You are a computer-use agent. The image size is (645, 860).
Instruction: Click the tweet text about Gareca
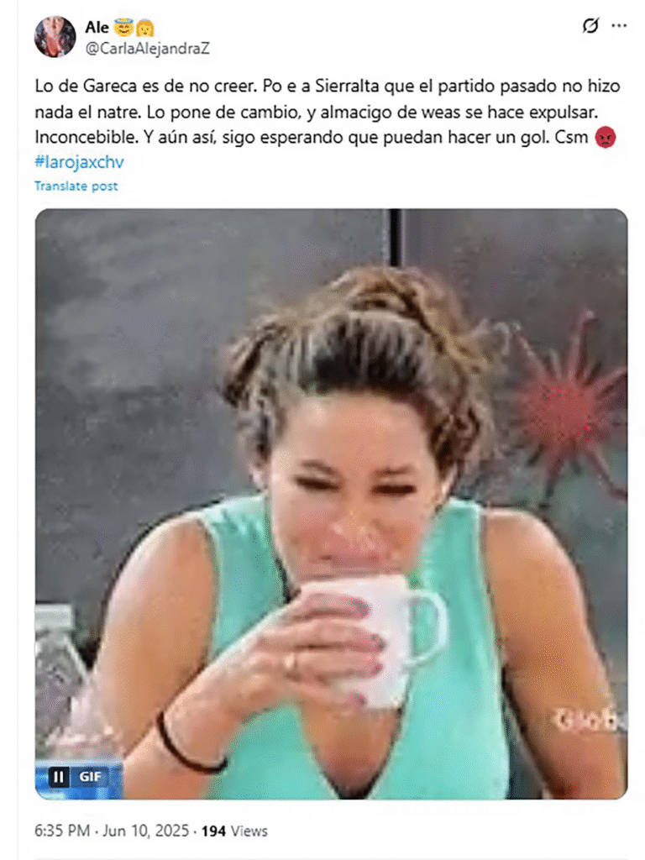click(x=327, y=112)
